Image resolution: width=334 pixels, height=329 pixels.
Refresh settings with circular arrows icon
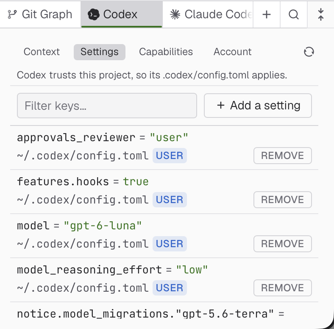309,52
